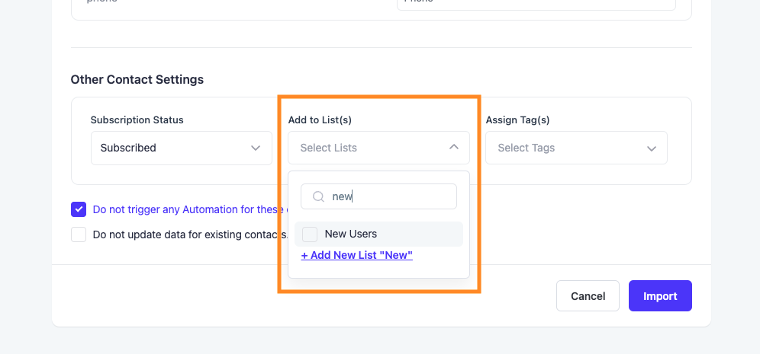Click the magnifier icon in list search
Viewport: 760px width, 354px height.
[x=318, y=196]
